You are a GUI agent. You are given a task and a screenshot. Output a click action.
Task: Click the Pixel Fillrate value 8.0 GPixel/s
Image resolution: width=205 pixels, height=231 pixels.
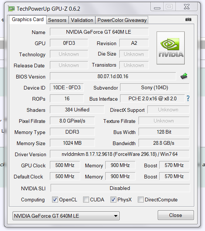tap(72, 121)
